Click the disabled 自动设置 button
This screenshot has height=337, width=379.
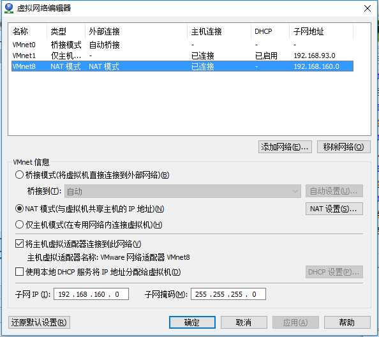[334, 191]
